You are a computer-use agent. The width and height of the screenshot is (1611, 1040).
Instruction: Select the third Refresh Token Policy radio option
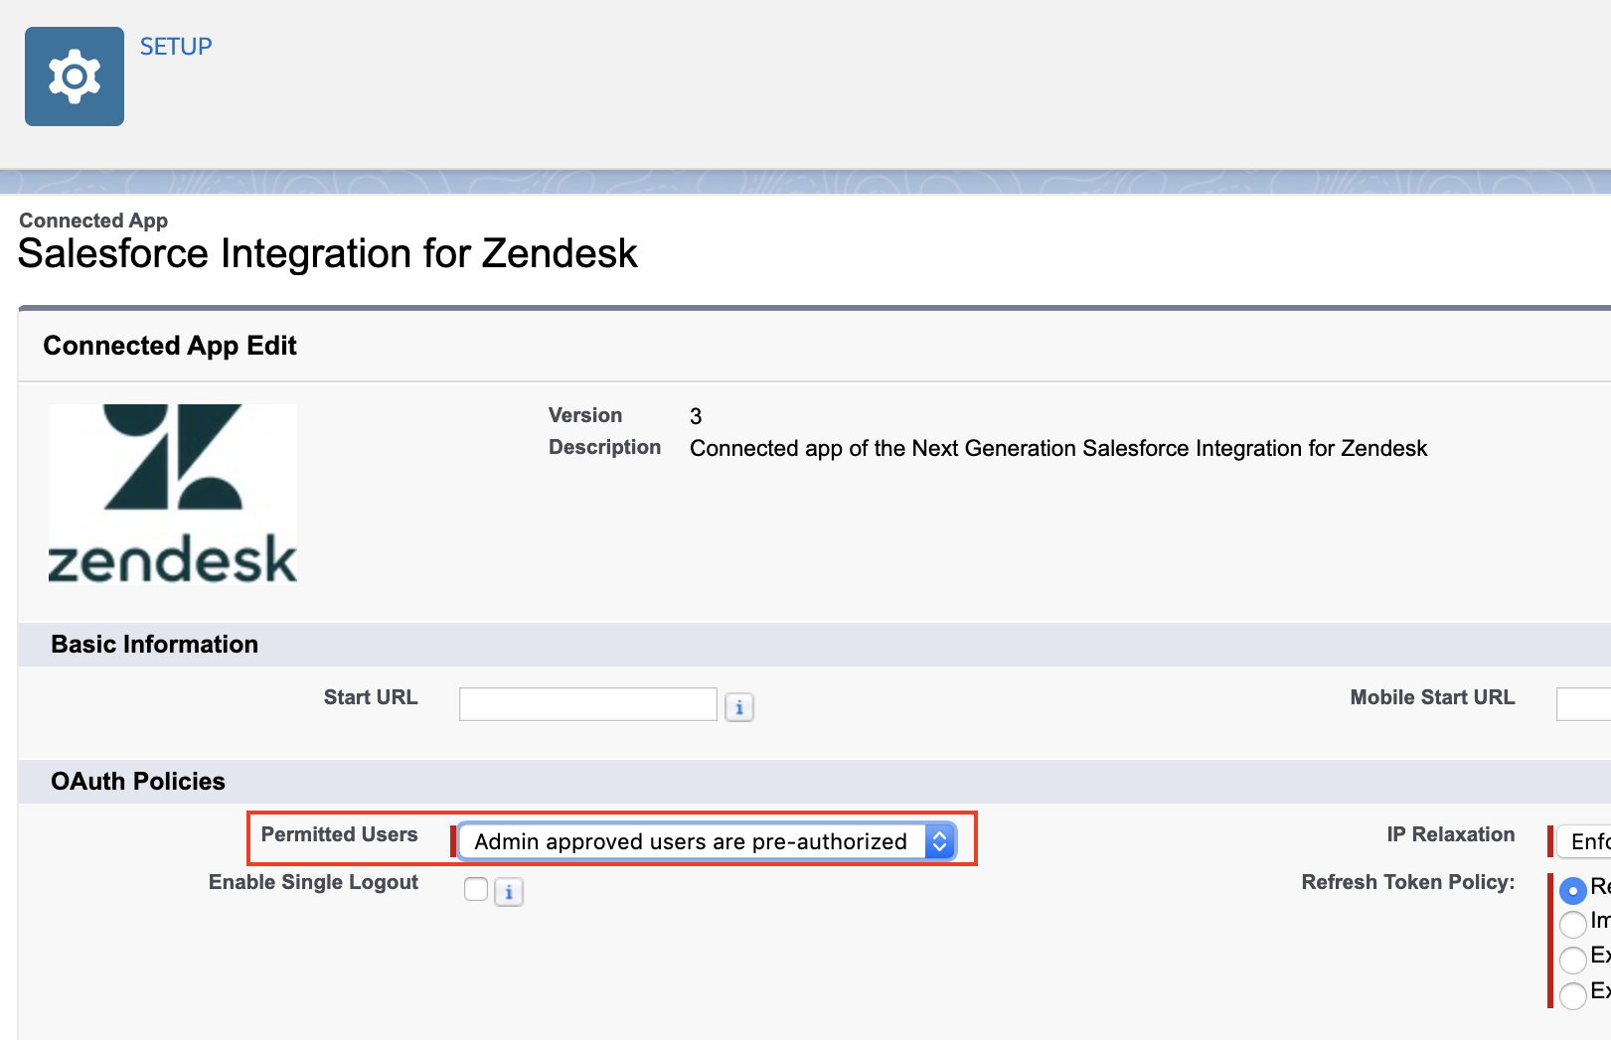[x=1573, y=959]
